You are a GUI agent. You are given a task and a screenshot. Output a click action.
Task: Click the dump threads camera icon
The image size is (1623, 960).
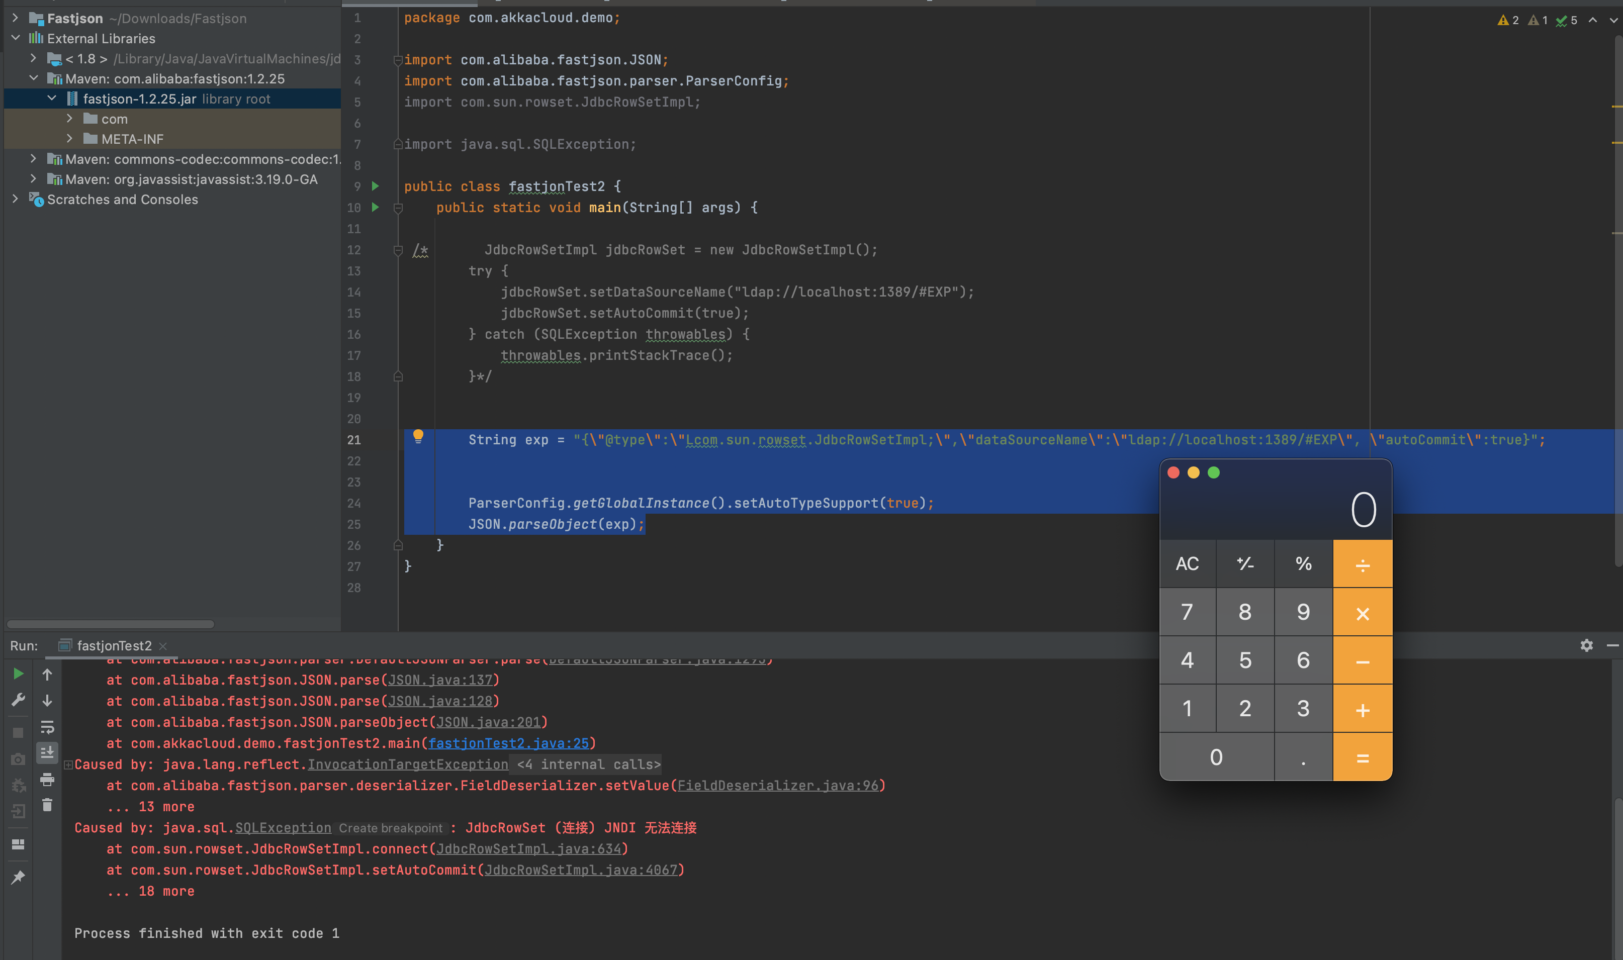(x=18, y=759)
